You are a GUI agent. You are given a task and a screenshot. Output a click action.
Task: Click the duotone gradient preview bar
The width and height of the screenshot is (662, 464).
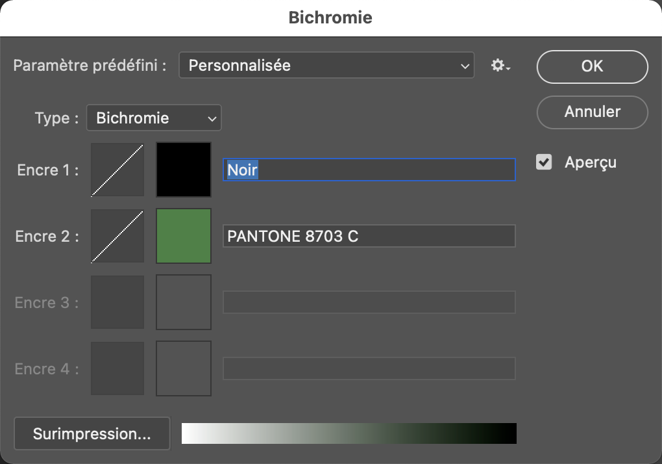(349, 433)
